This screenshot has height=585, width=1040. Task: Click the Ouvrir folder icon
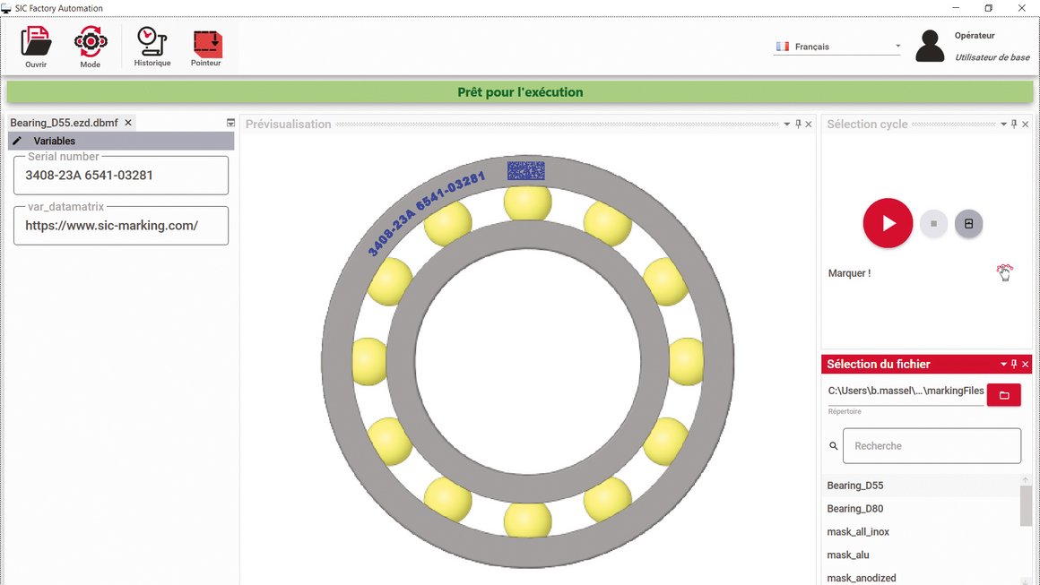pos(36,42)
